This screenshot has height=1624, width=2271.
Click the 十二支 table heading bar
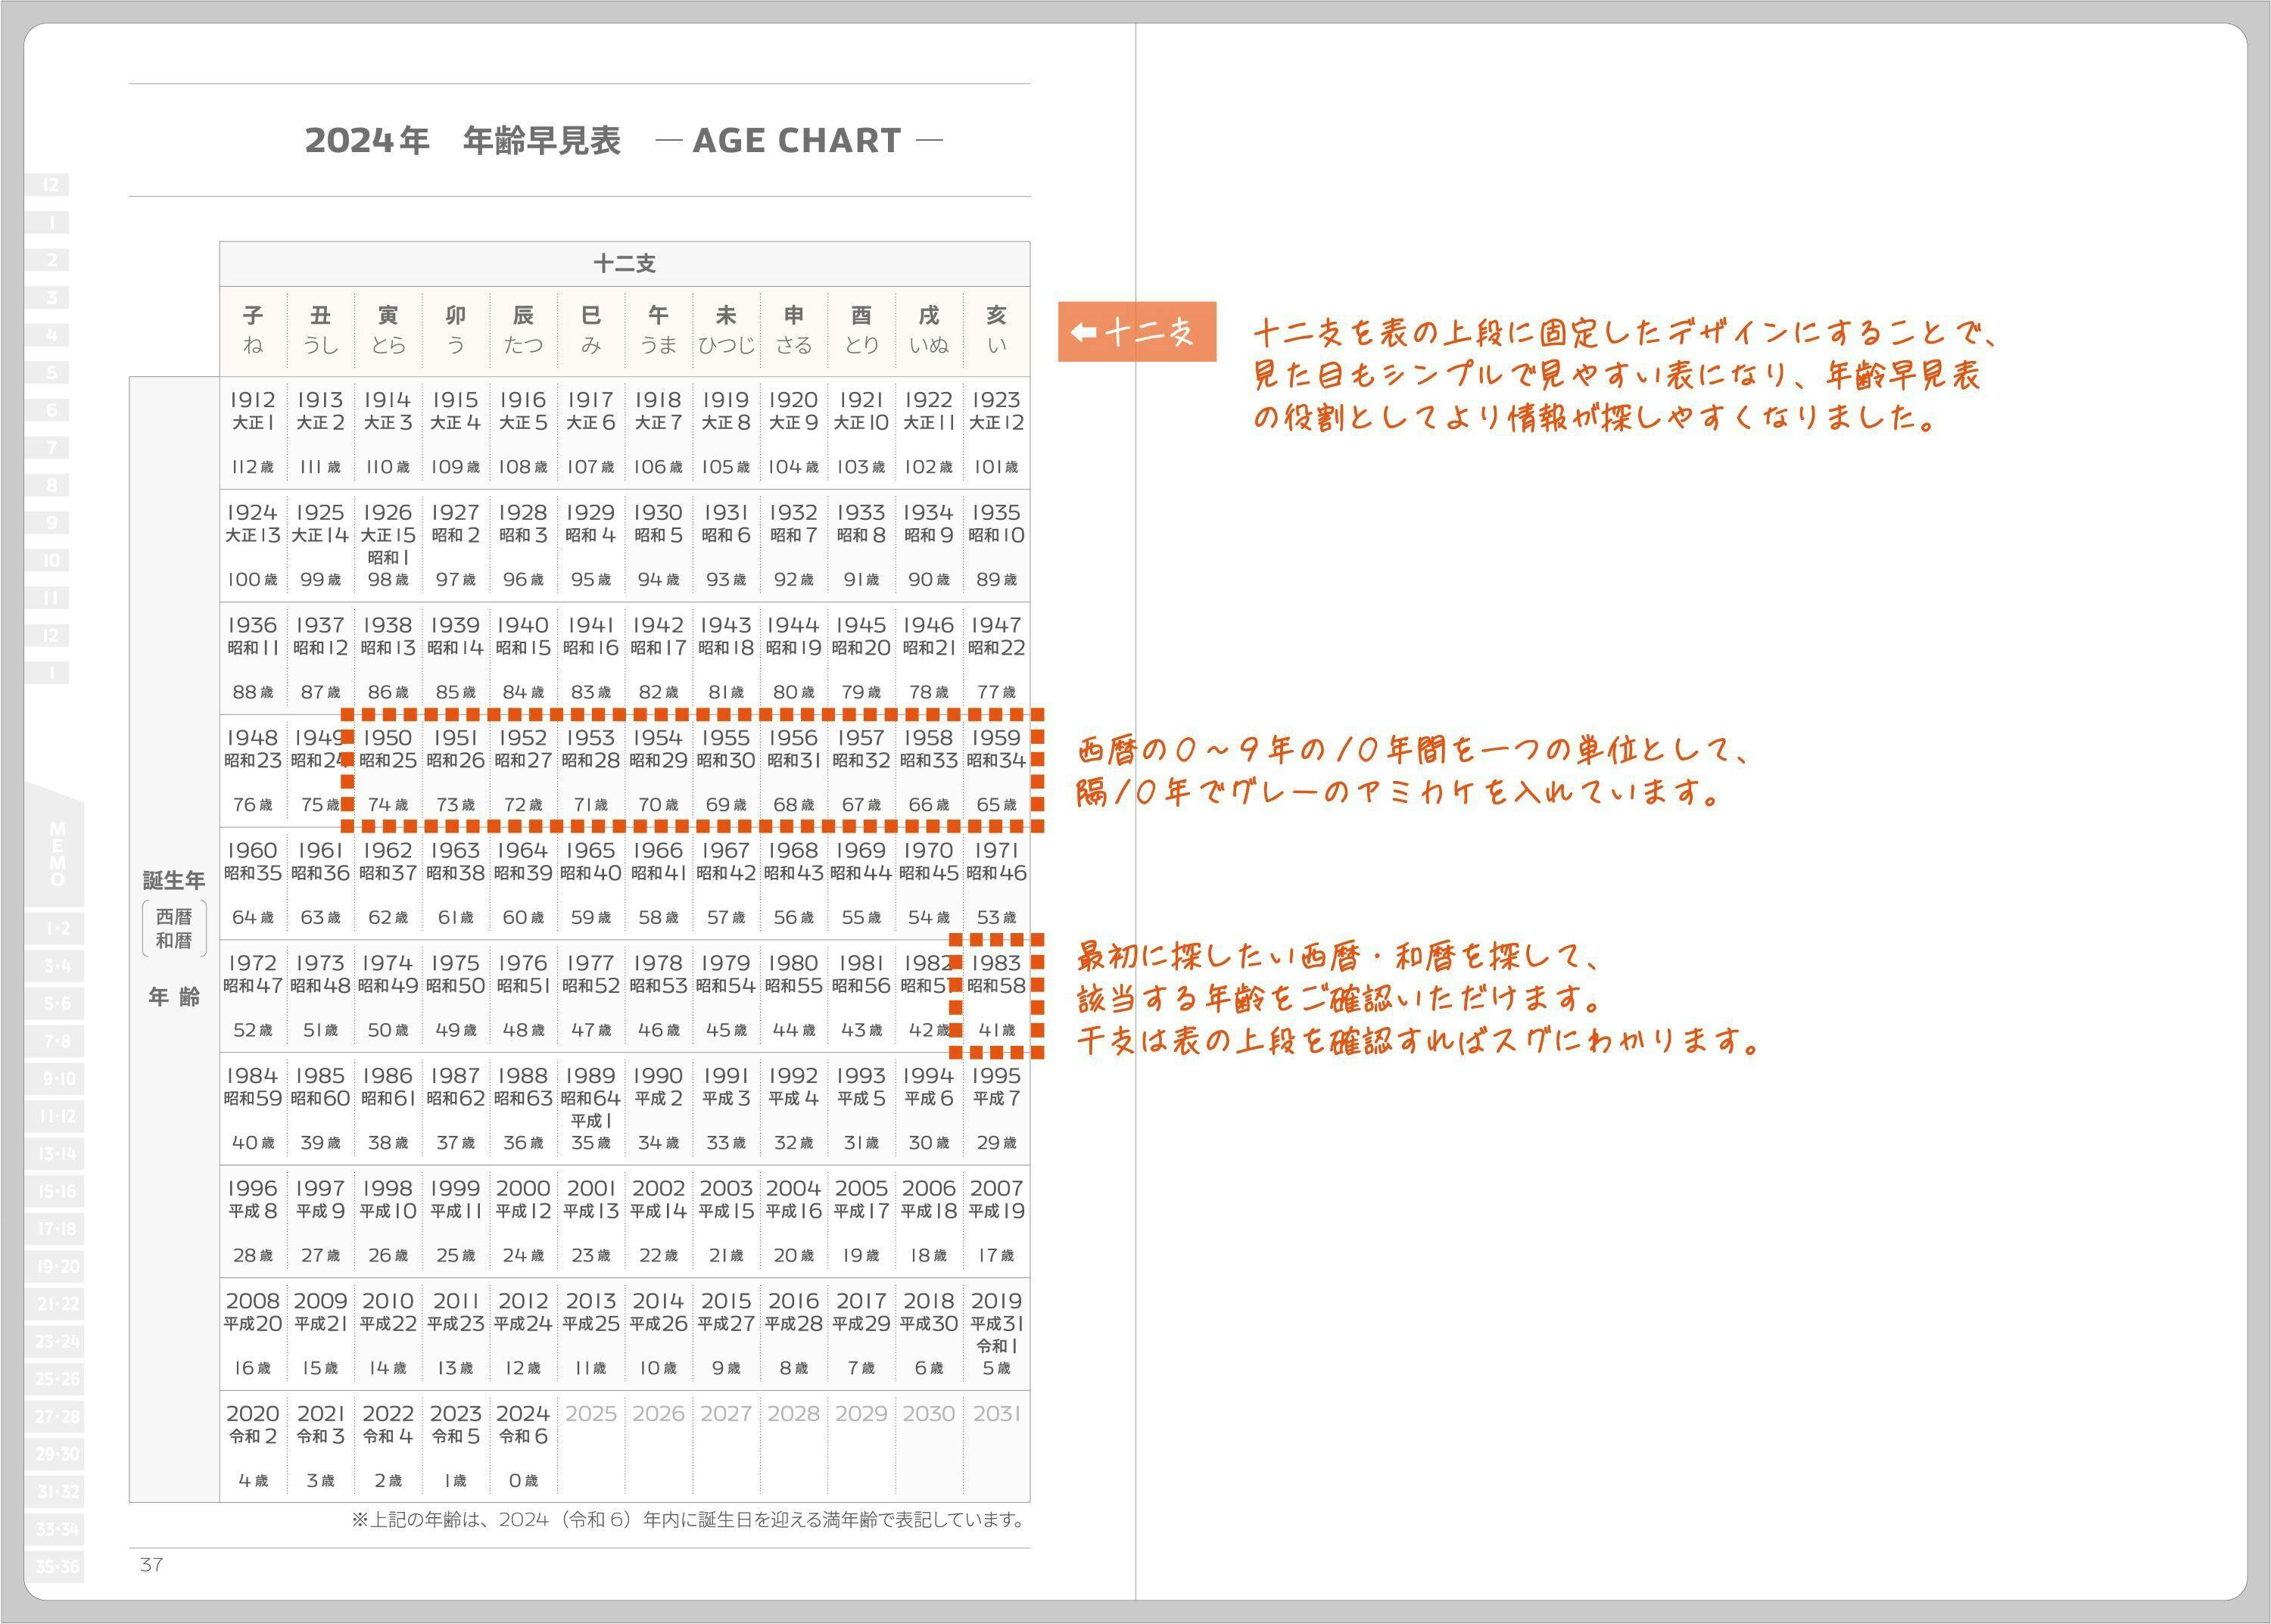625,264
